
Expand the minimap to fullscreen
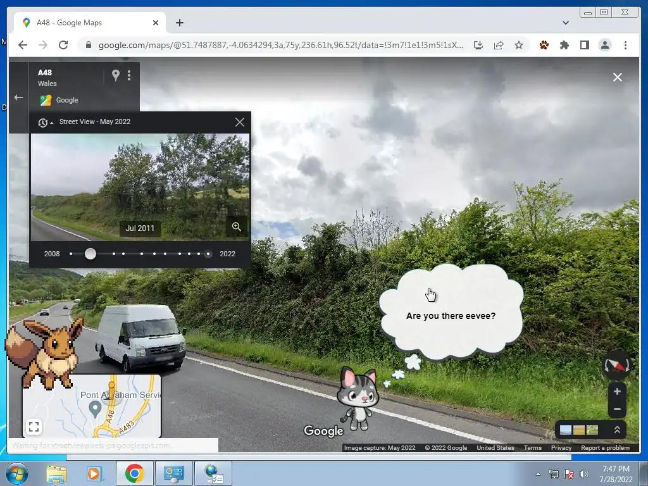[34, 427]
